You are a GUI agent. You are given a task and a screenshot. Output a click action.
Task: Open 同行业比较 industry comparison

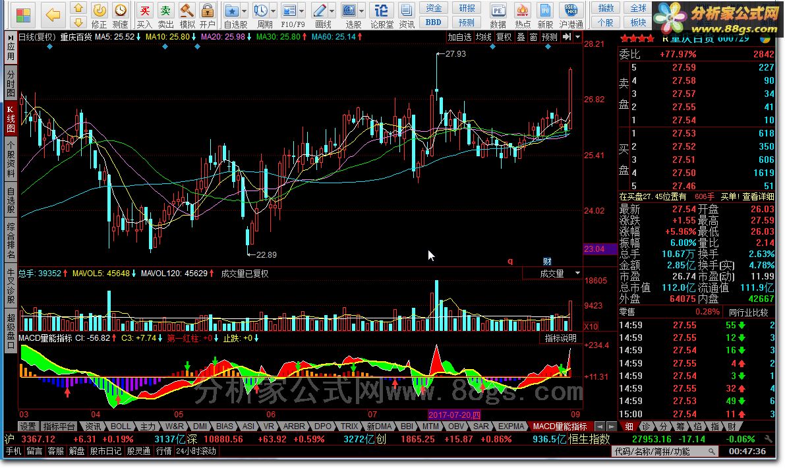(x=748, y=312)
